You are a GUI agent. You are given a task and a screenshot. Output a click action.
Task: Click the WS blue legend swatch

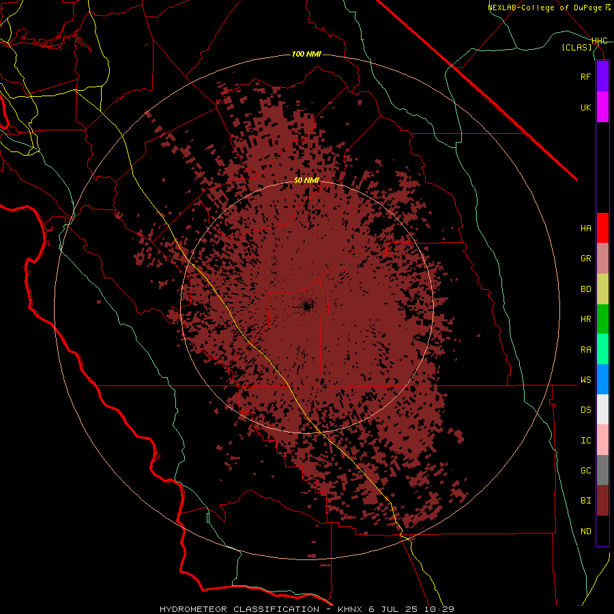pos(602,379)
